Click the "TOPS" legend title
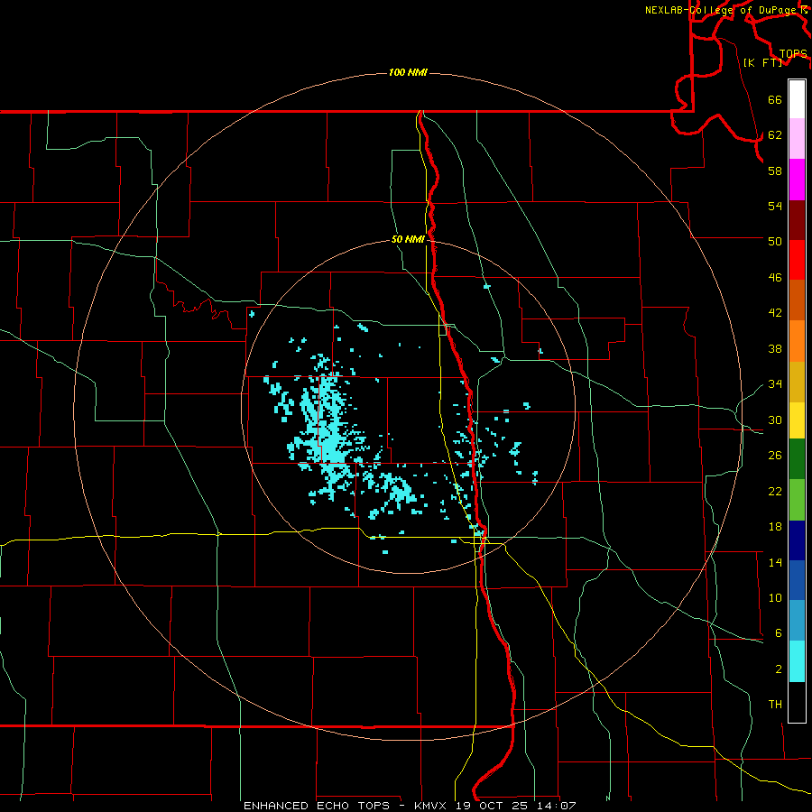 coord(793,54)
